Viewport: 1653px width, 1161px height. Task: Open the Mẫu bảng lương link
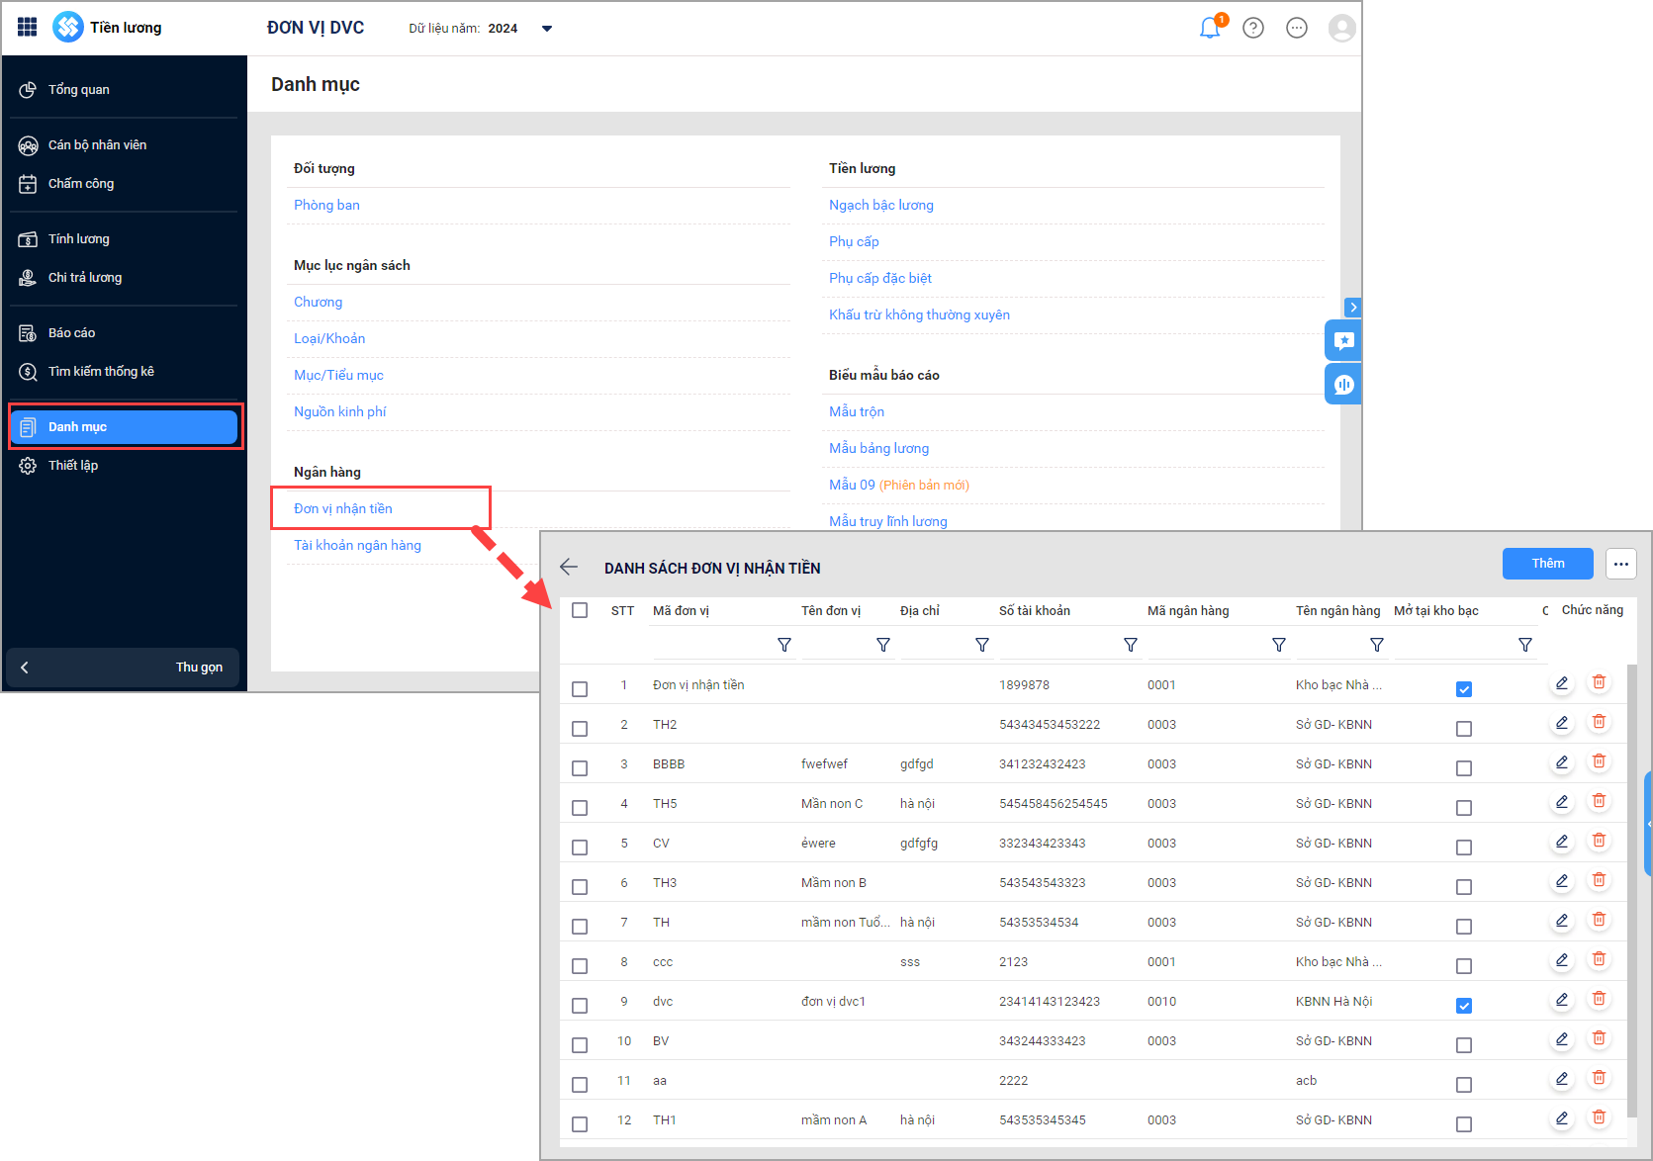[x=878, y=448]
